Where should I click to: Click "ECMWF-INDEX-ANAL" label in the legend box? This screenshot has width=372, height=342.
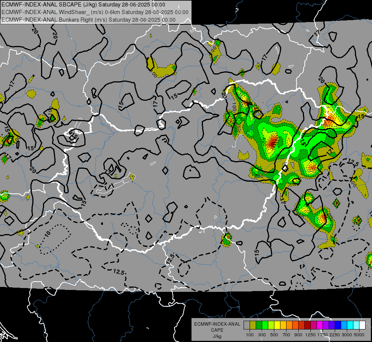(217, 324)
